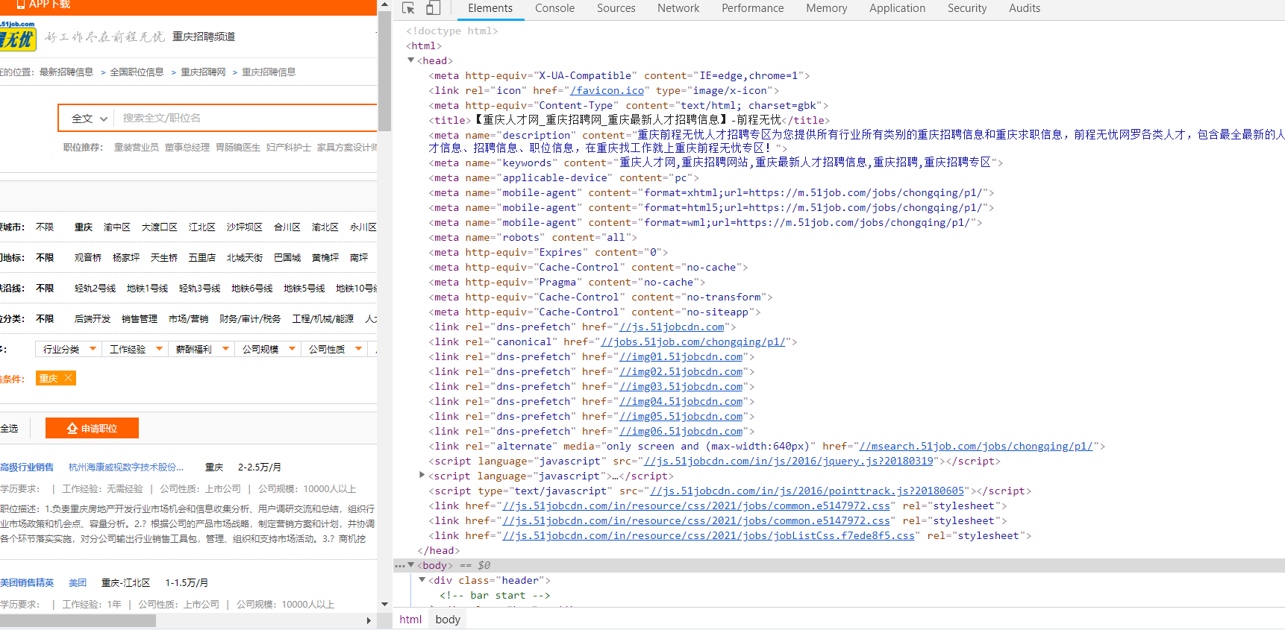Open the canonical jobs.51job.com/chongqing/p1 href
1285x630 pixels.
click(x=693, y=342)
